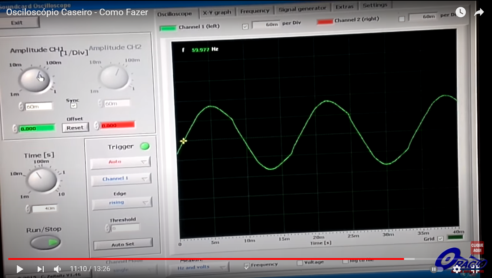This screenshot has width=492, height=278.
Task: Click the Time value stepper arrows
Action: click(x=28, y=209)
